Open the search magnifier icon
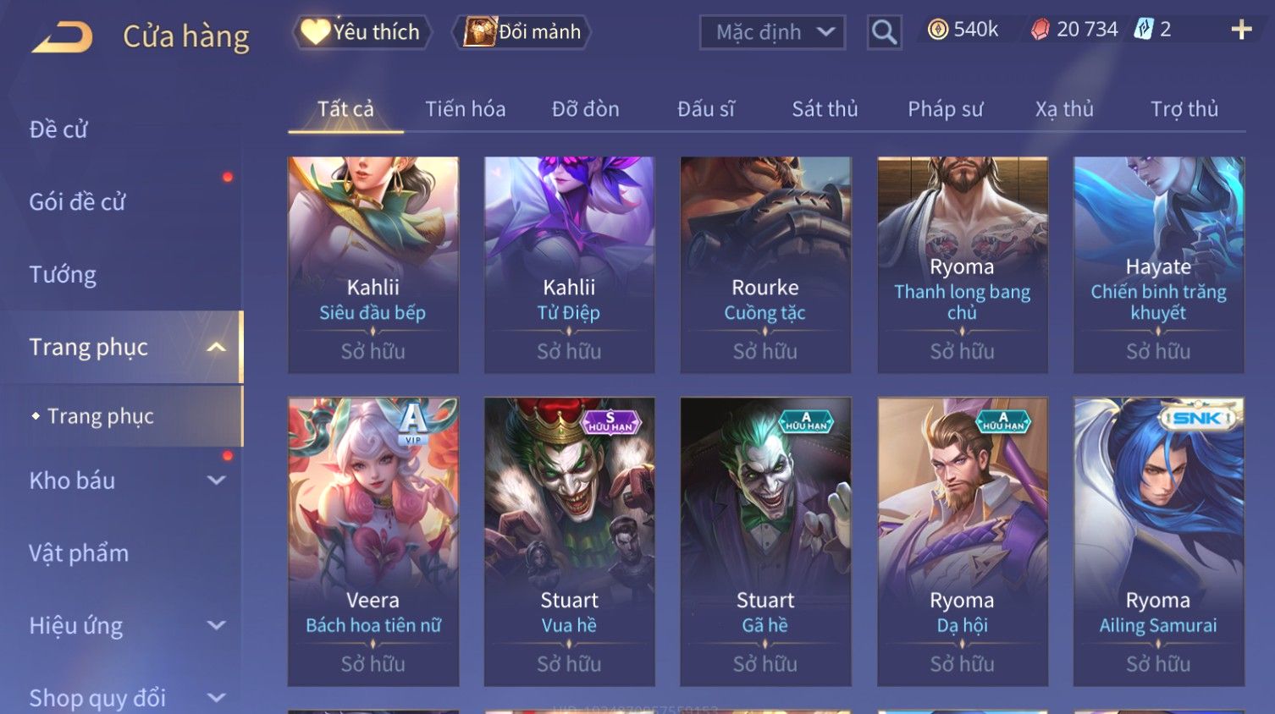Image resolution: width=1275 pixels, height=714 pixels. click(x=884, y=32)
